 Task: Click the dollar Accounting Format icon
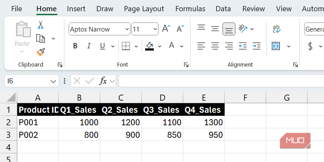(310, 46)
